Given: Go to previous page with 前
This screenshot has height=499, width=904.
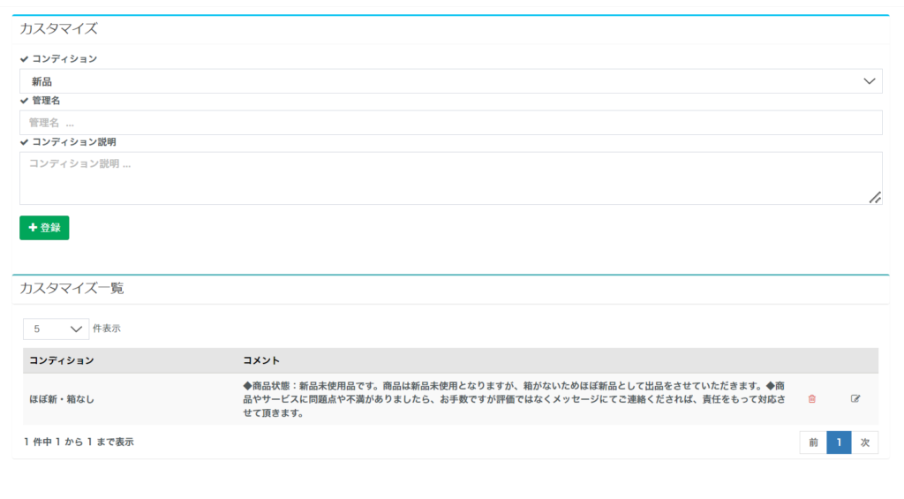Looking at the screenshot, I should pos(813,442).
